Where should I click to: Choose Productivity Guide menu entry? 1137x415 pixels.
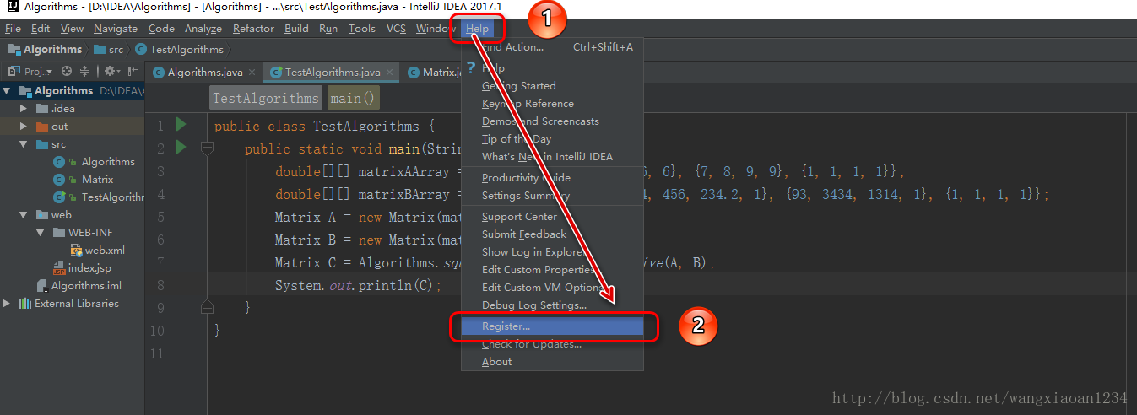point(552,178)
